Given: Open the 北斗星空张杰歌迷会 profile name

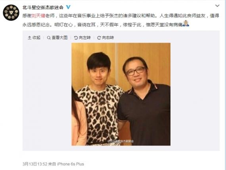Looking at the screenshot, I should point(43,7).
